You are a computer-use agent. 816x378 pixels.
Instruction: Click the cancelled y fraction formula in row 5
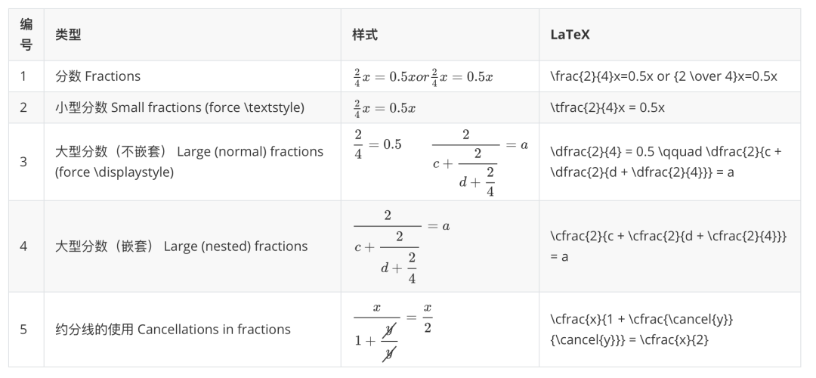[393, 332]
